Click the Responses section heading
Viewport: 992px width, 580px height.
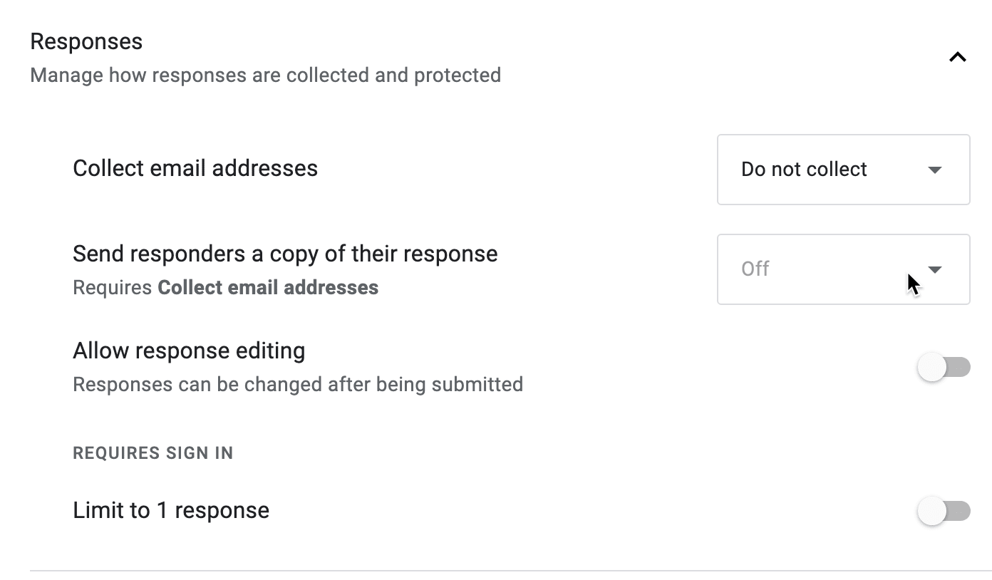(x=86, y=41)
